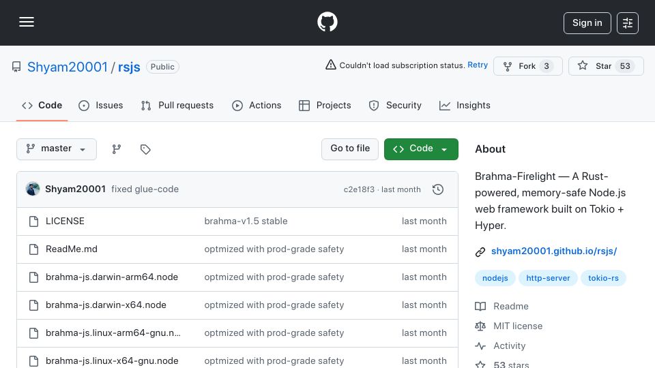View commit history clock icon

pyautogui.click(x=438, y=189)
